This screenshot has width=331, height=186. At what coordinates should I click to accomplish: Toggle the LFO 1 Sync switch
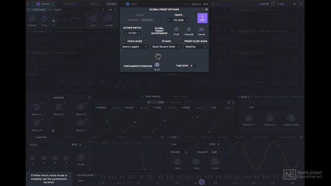point(218,144)
